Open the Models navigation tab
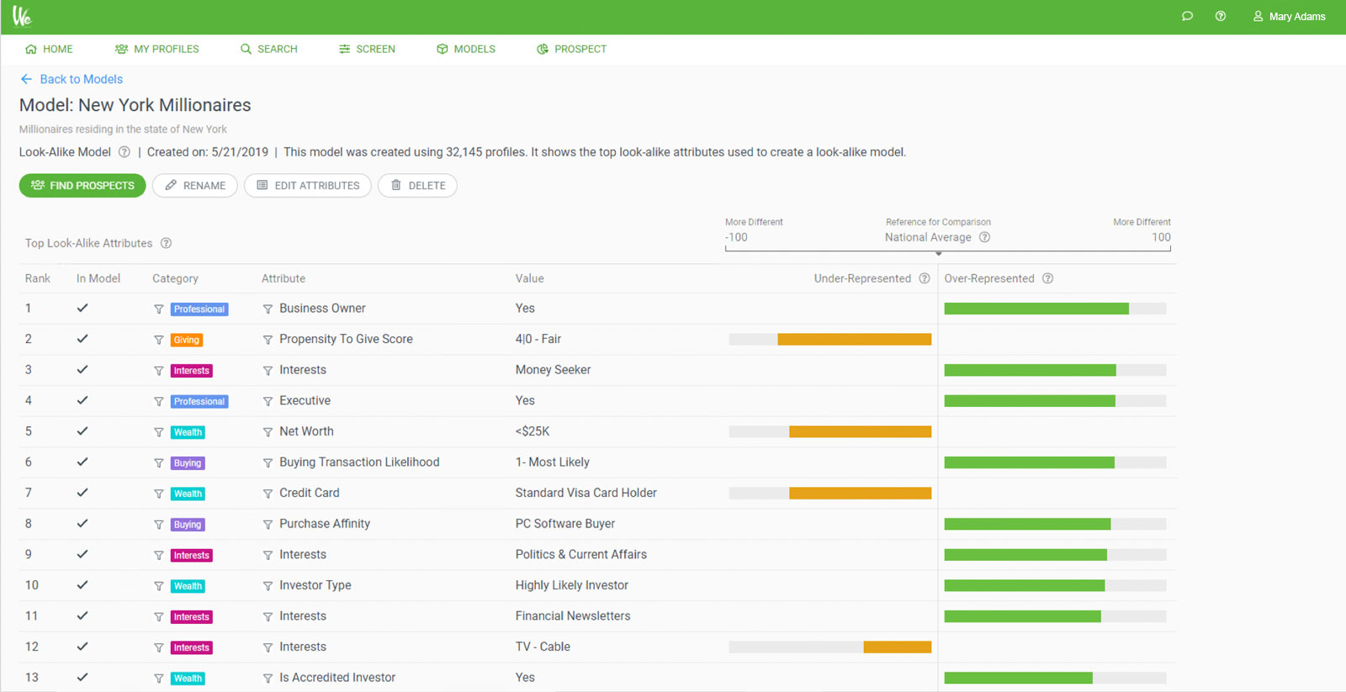 click(466, 49)
